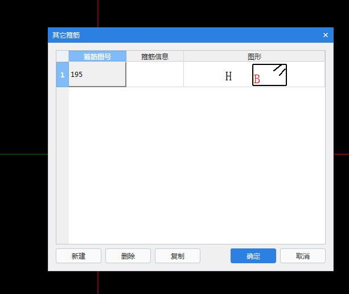Cancel with the 取消 button

pos(303,256)
